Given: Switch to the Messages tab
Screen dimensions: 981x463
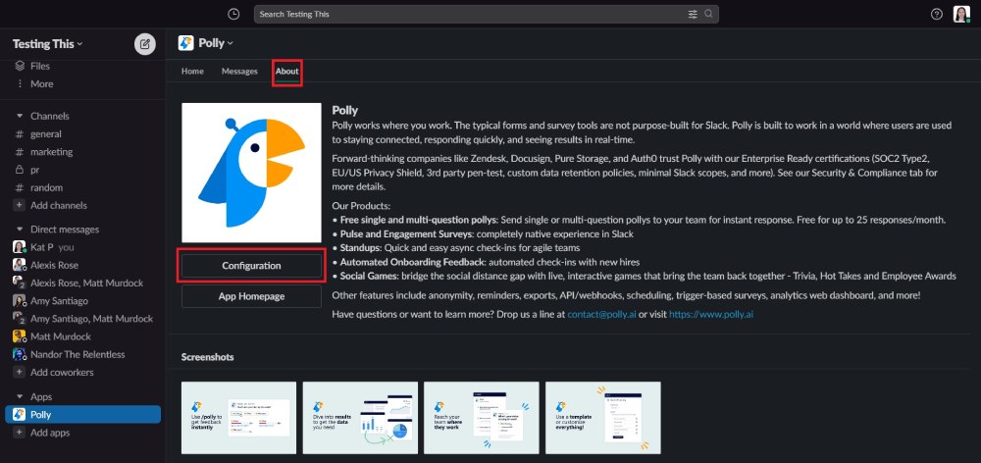Looking at the screenshot, I should point(239,72).
